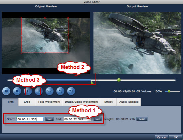Focus the Start time input field
The height and width of the screenshot is (140, 183).
click(x=30, y=119)
